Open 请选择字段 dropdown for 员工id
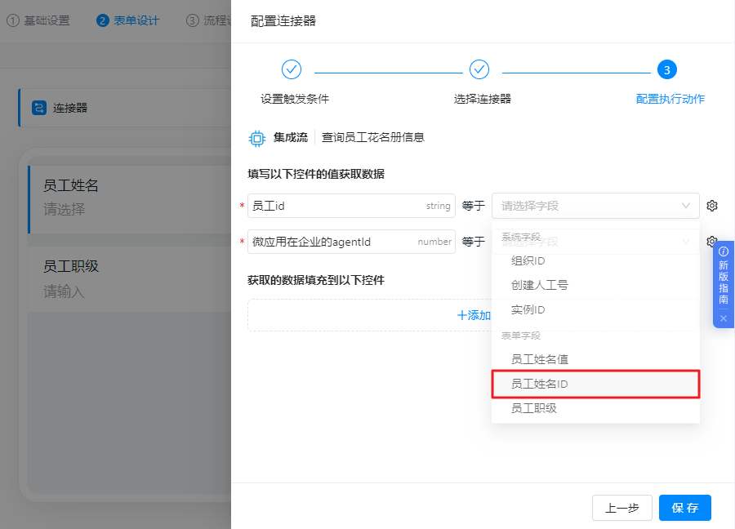The image size is (735, 529). point(595,206)
